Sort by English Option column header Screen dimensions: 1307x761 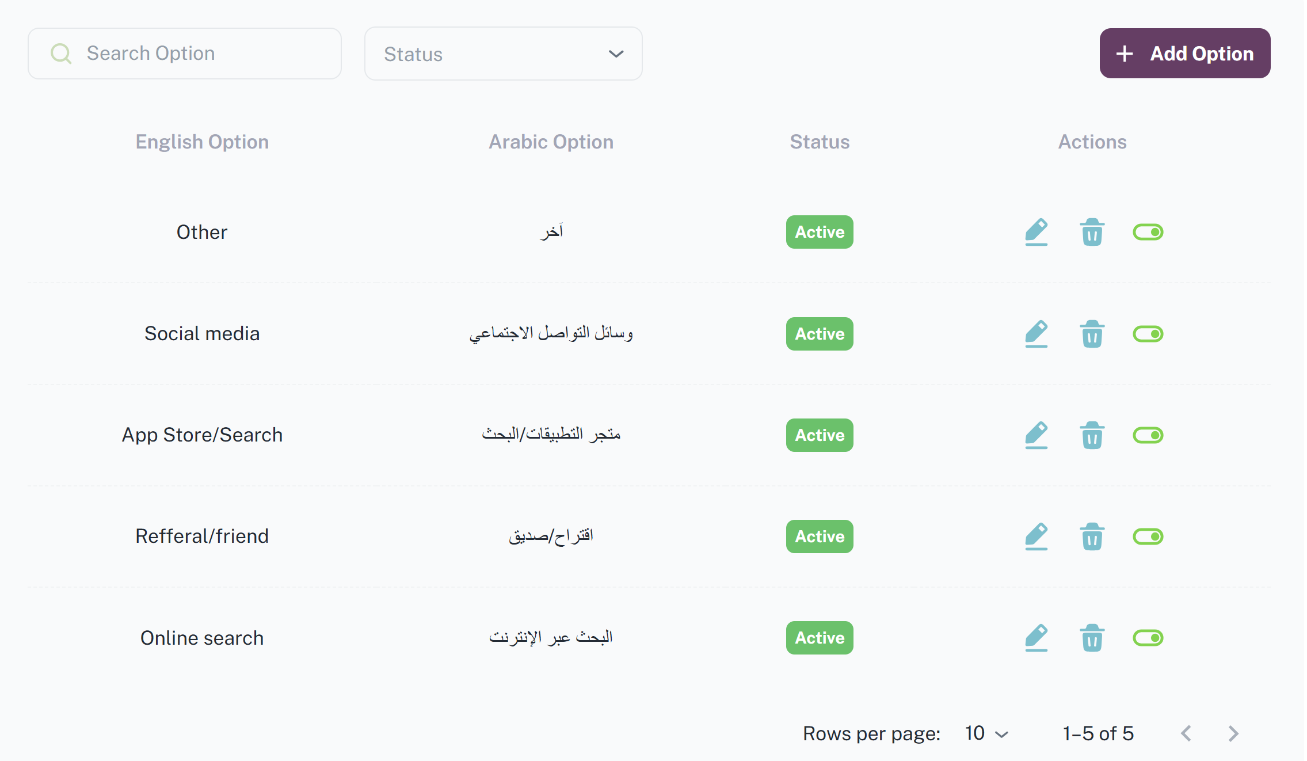pos(202,142)
